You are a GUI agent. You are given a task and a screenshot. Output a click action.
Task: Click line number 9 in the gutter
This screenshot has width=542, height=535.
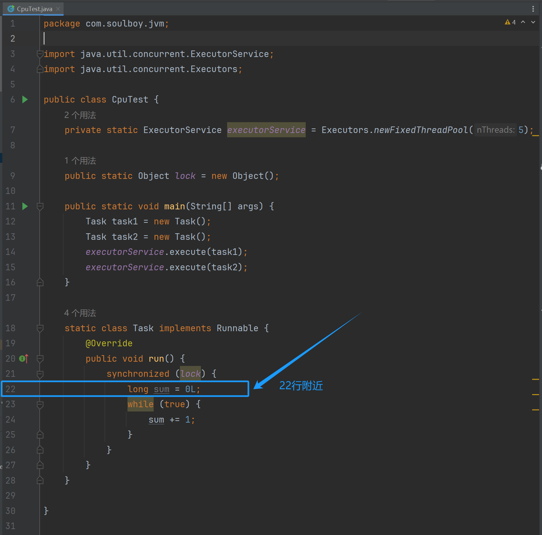click(x=12, y=176)
